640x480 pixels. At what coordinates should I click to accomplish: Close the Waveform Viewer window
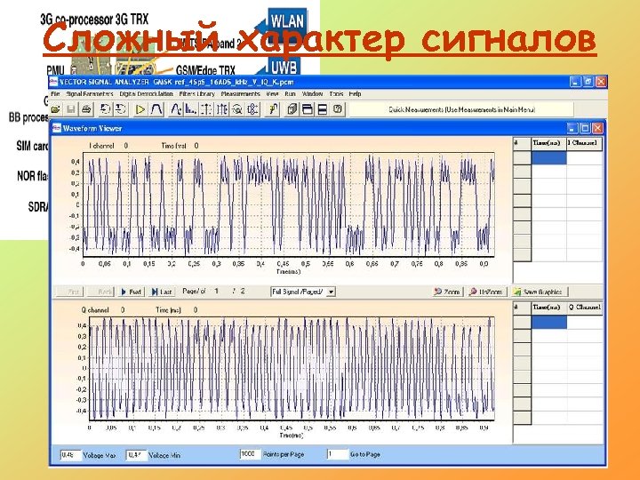pos(597,128)
